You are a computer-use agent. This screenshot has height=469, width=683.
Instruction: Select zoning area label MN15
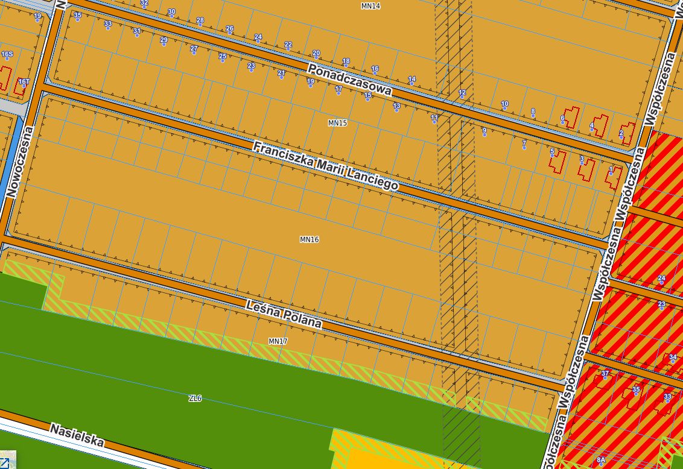tap(338, 123)
